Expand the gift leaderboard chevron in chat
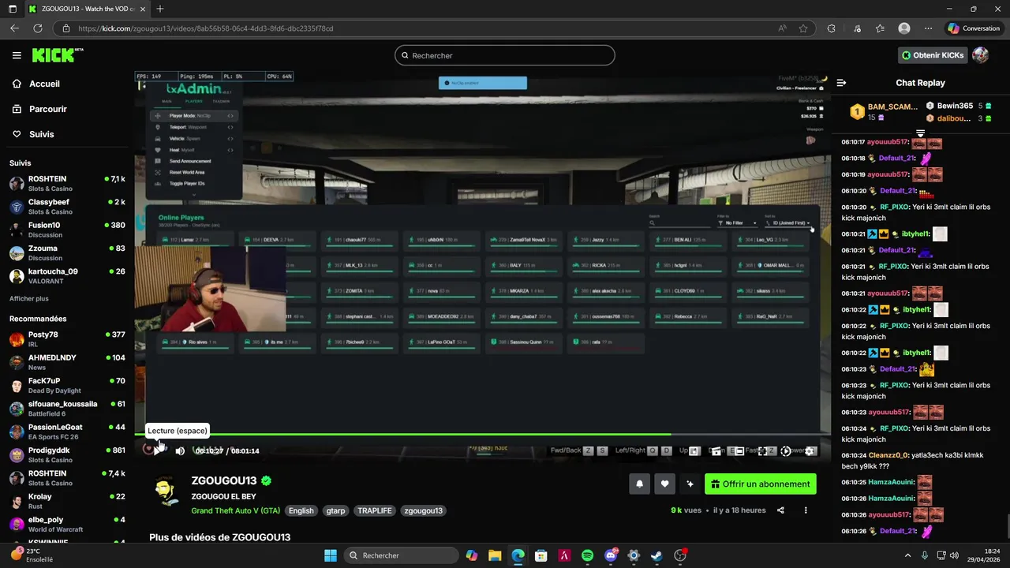This screenshot has height=568, width=1010. click(920, 133)
